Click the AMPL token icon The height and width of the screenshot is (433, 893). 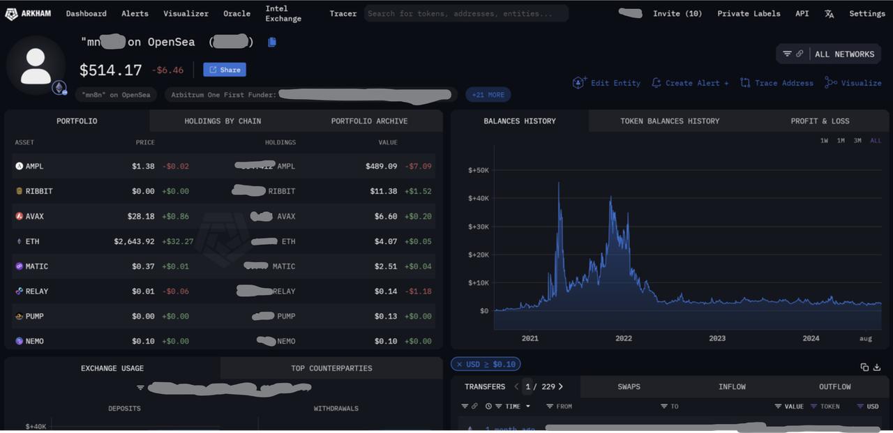pyautogui.click(x=19, y=166)
